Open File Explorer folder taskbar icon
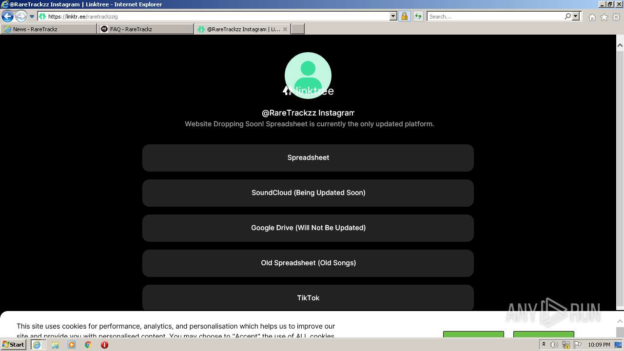 pyautogui.click(x=55, y=345)
